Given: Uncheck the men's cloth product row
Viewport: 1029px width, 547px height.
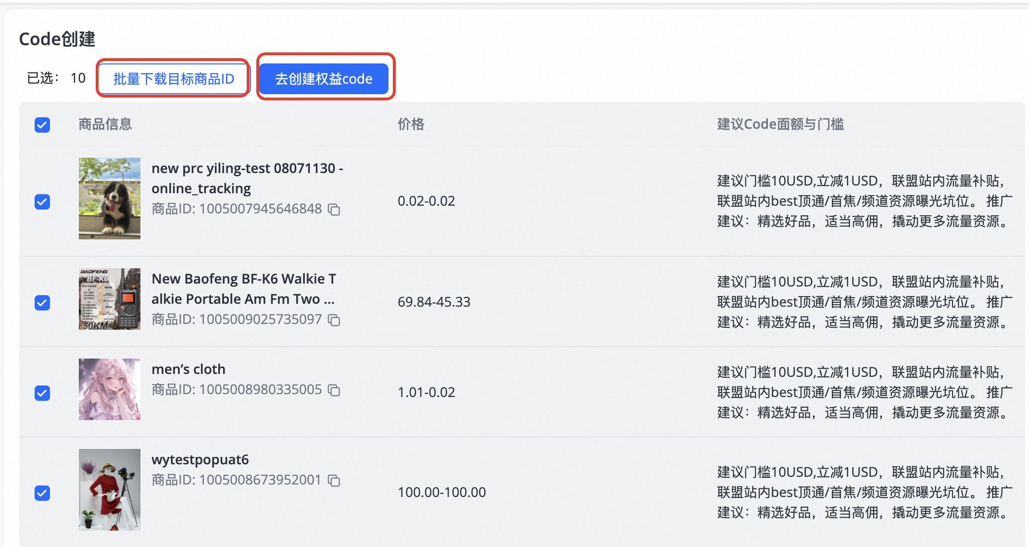Looking at the screenshot, I should pyautogui.click(x=42, y=393).
